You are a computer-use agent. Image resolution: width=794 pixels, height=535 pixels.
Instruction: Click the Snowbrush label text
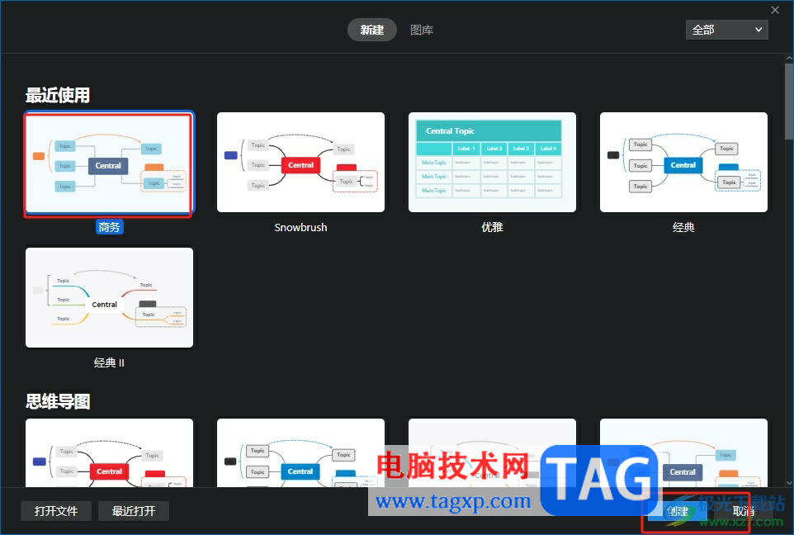point(300,228)
